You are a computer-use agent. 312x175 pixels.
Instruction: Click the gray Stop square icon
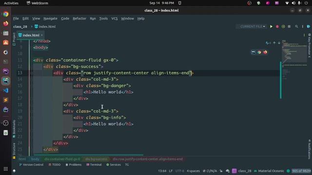tap(289, 27)
